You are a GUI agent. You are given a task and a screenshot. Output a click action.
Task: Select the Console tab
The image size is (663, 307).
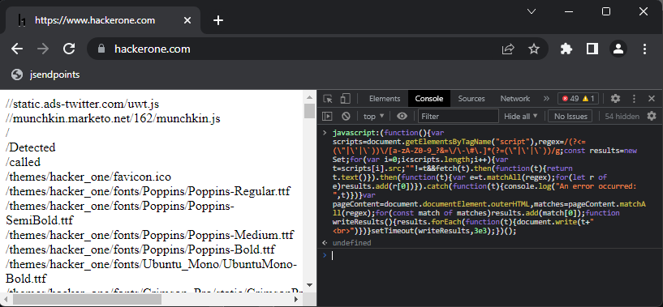coord(428,99)
